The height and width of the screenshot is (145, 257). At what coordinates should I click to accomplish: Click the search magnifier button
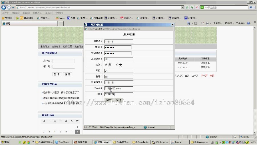[251, 7]
